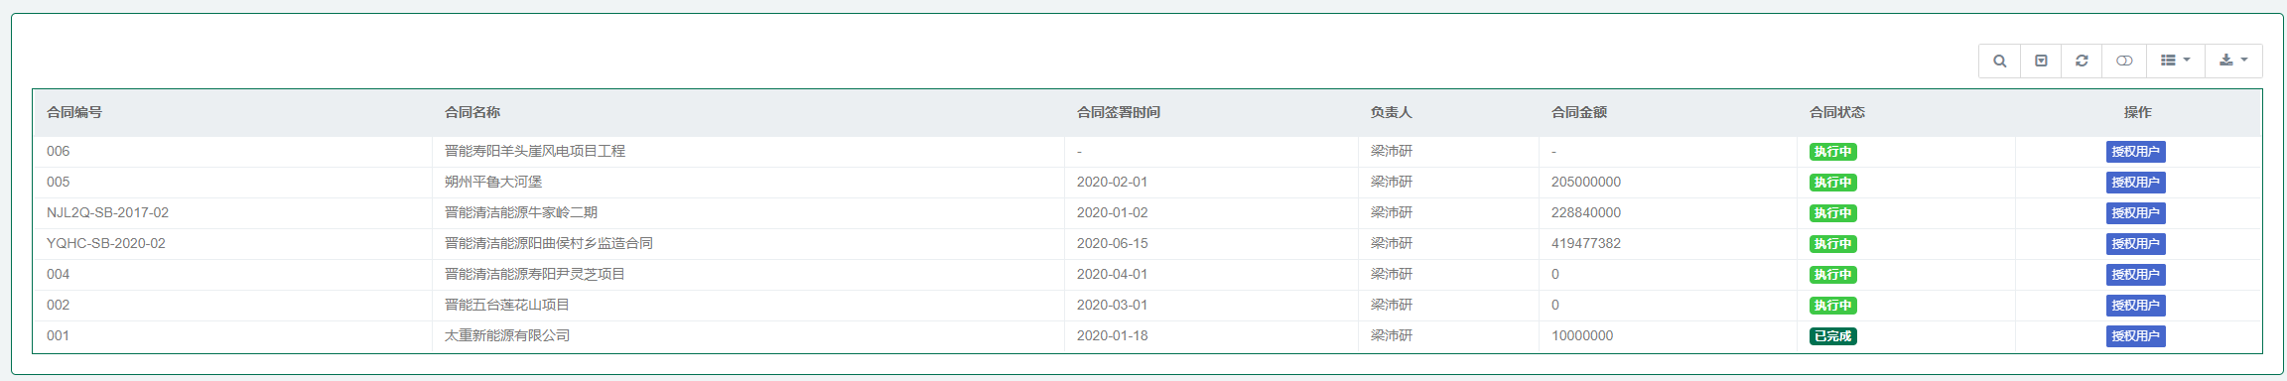Select 晋能寿阳羊头崖风电项目工程 row
2287x381 pixels.
1147,152
